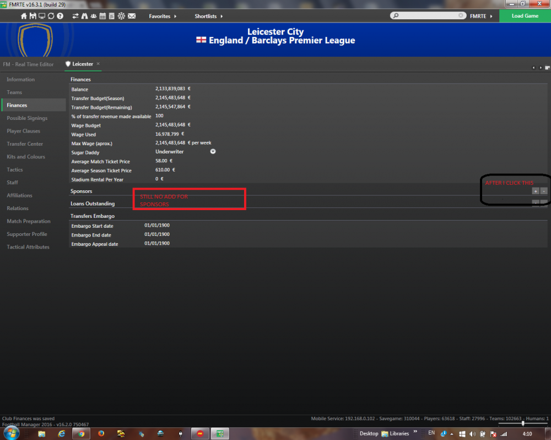This screenshot has width=551, height=440.
Task: Open Transfer Center in sidebar
Action: tap(25, 144)
